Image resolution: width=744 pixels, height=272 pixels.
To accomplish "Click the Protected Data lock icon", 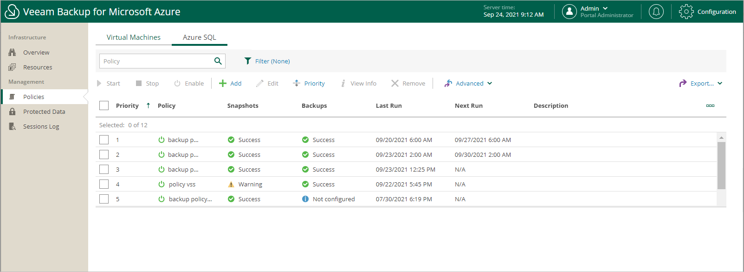I will (x=13, y=111).
